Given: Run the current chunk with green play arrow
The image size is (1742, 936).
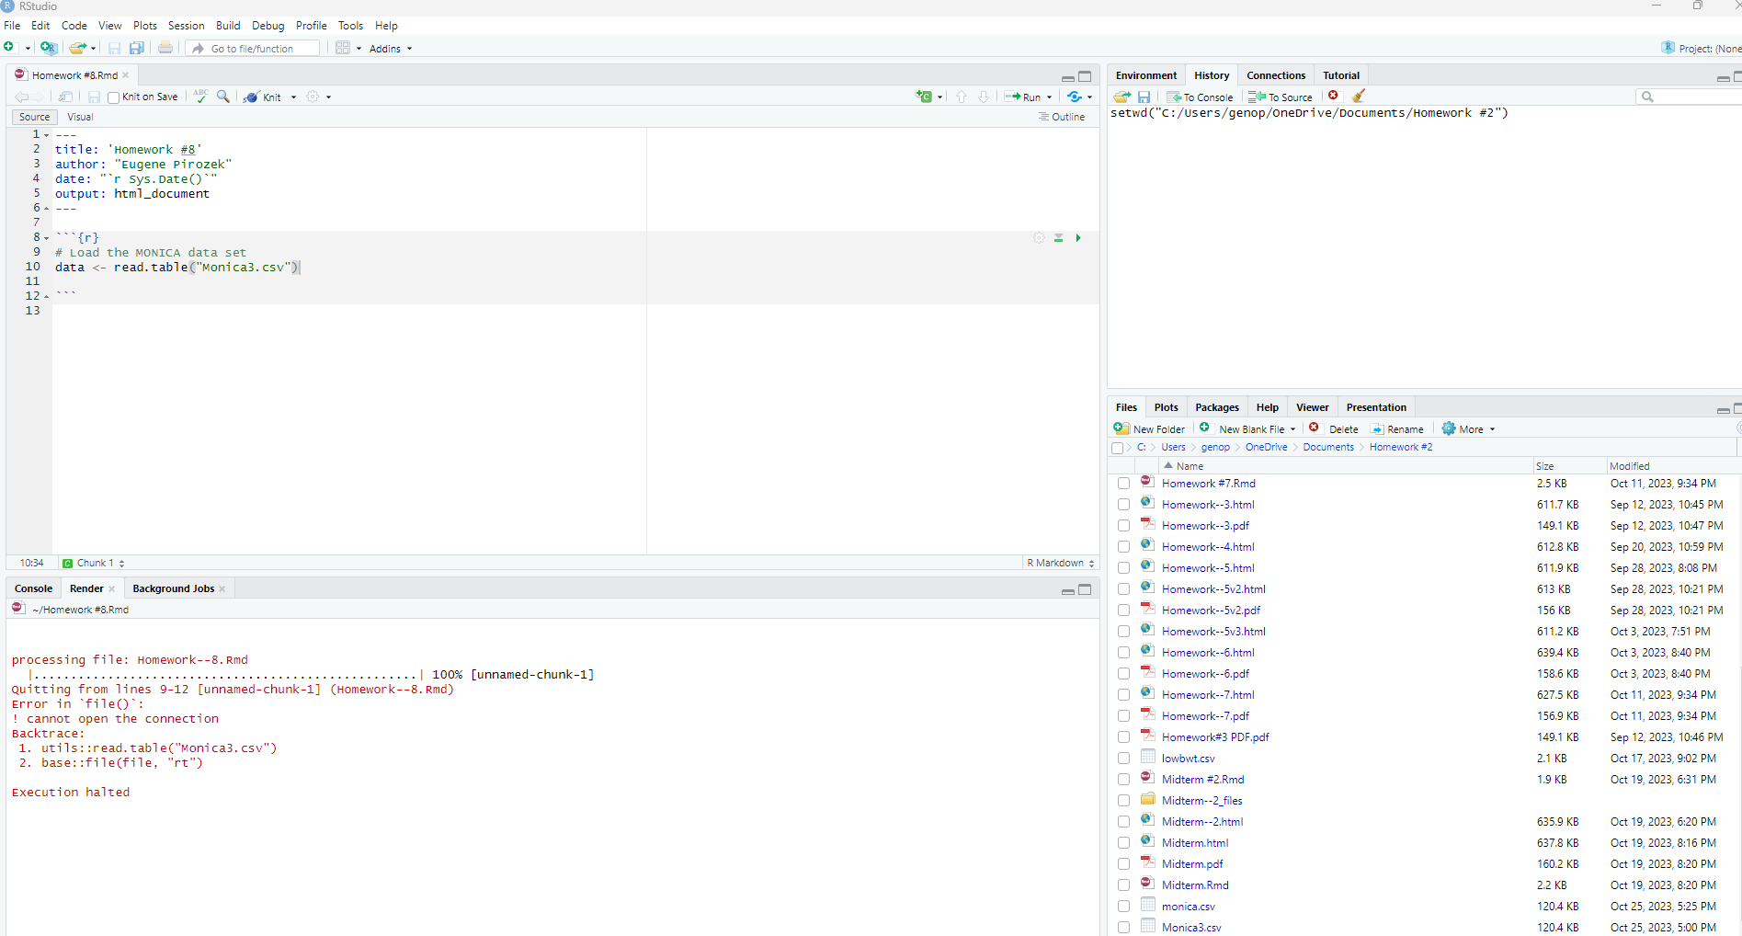Looking at the screenshot, I should [1077, 238].
